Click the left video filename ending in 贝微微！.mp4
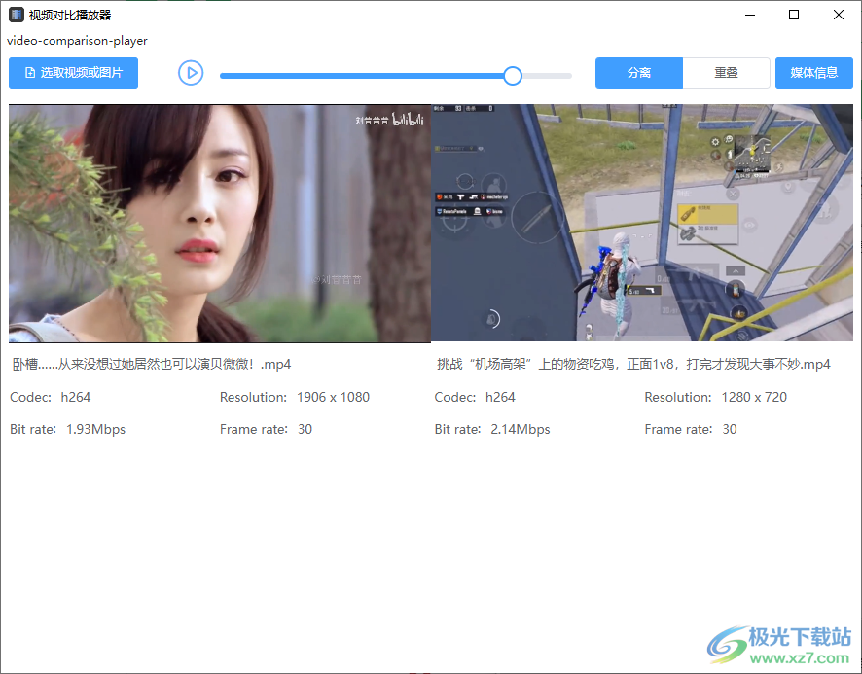The image size is (862, 674). click(x=152, y=364)
